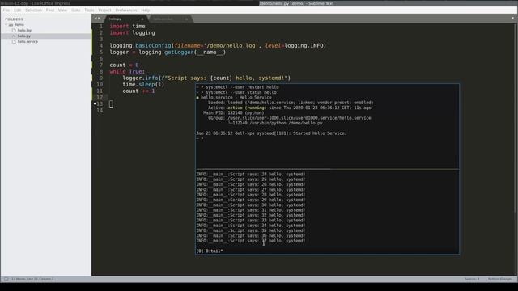Screen dimensions: 518x291
Task: Click 'active (running)' status in terminal
Action: pyautogui.click(x=247, y=108)
